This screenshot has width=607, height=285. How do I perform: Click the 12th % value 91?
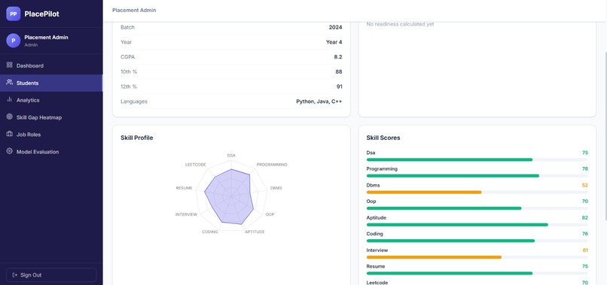tap(339, 86)
